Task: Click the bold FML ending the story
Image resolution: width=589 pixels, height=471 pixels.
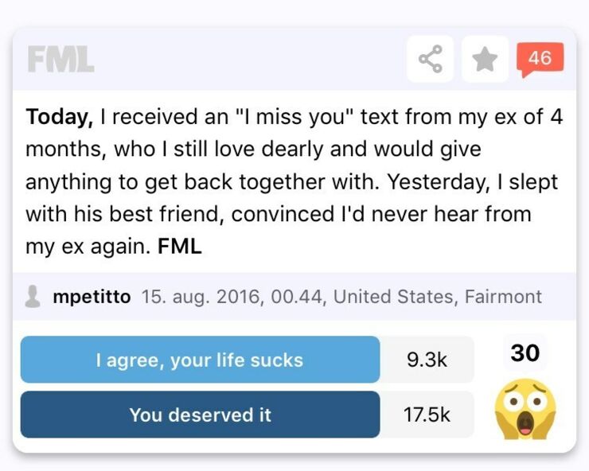Action: pyautogui.click(x=180, y=247)
